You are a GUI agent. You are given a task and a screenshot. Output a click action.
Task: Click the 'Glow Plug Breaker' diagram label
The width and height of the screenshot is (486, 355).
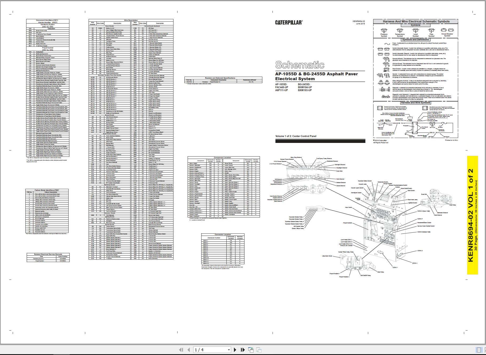[296, 158]
